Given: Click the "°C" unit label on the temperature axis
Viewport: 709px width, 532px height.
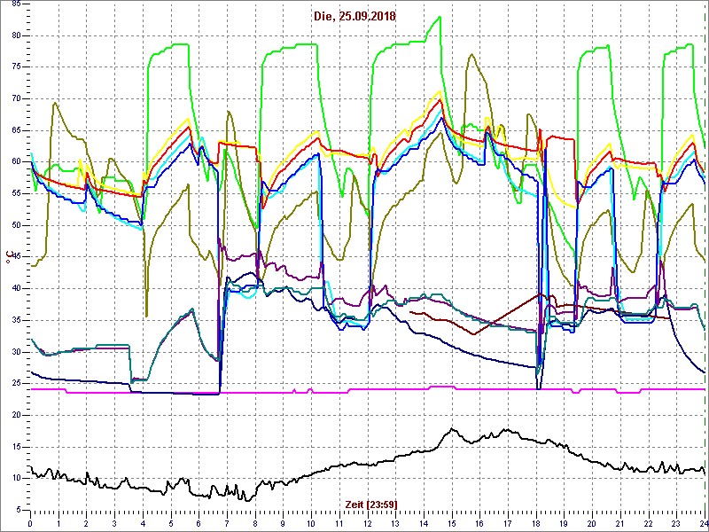Looking at the screenshot, I should tap(8, 257).
